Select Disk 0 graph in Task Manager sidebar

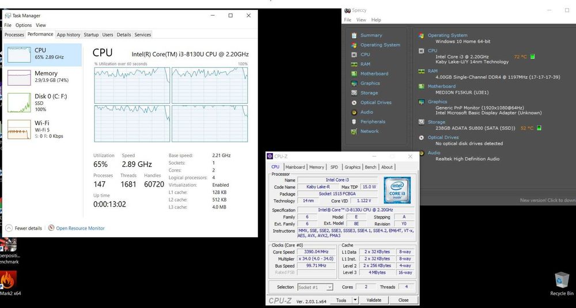coord(19,102)
